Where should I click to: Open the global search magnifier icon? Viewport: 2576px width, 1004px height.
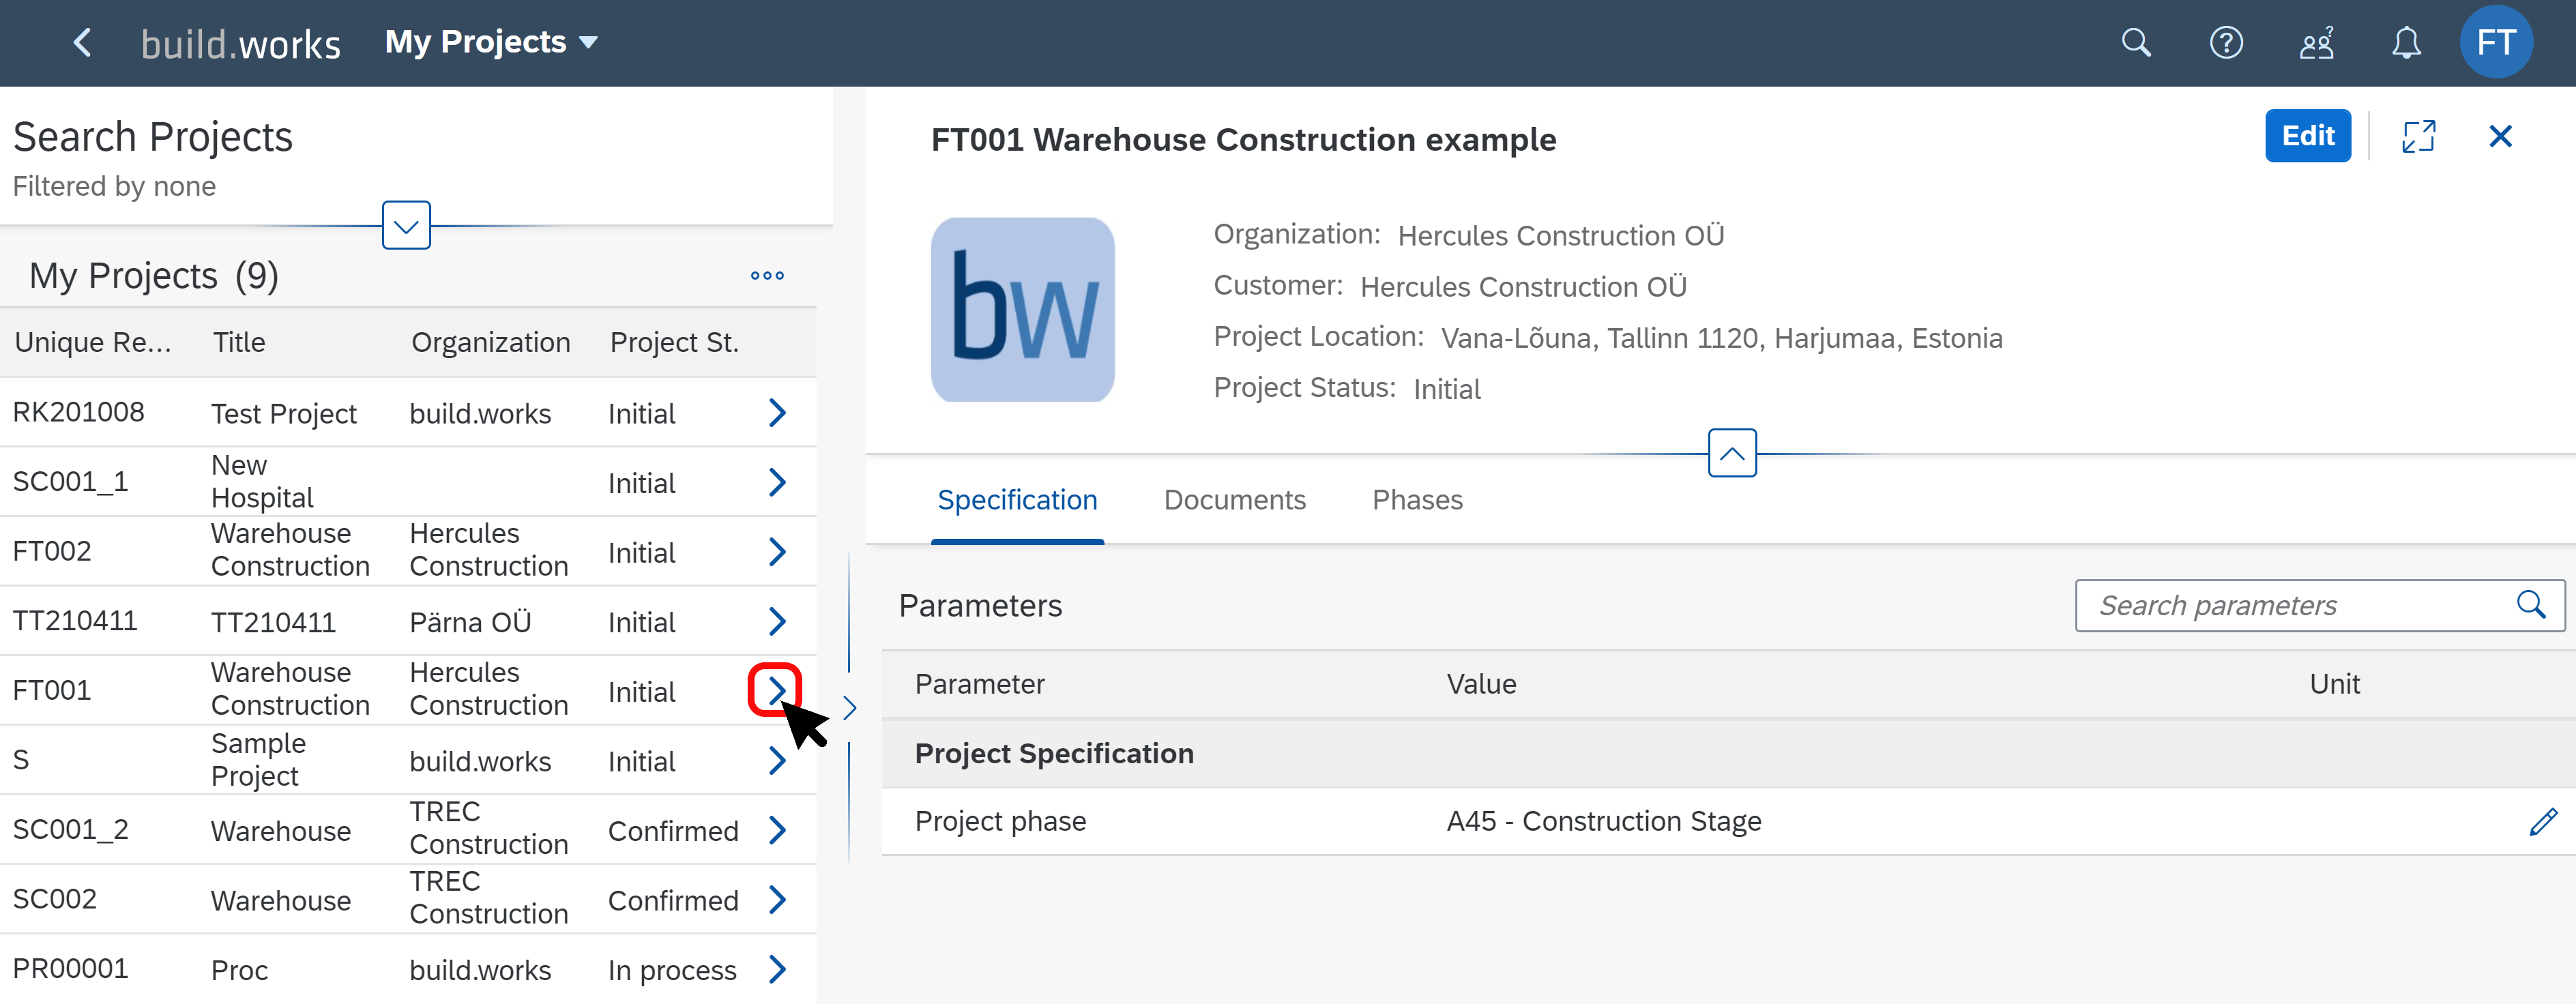point(2136,43)
